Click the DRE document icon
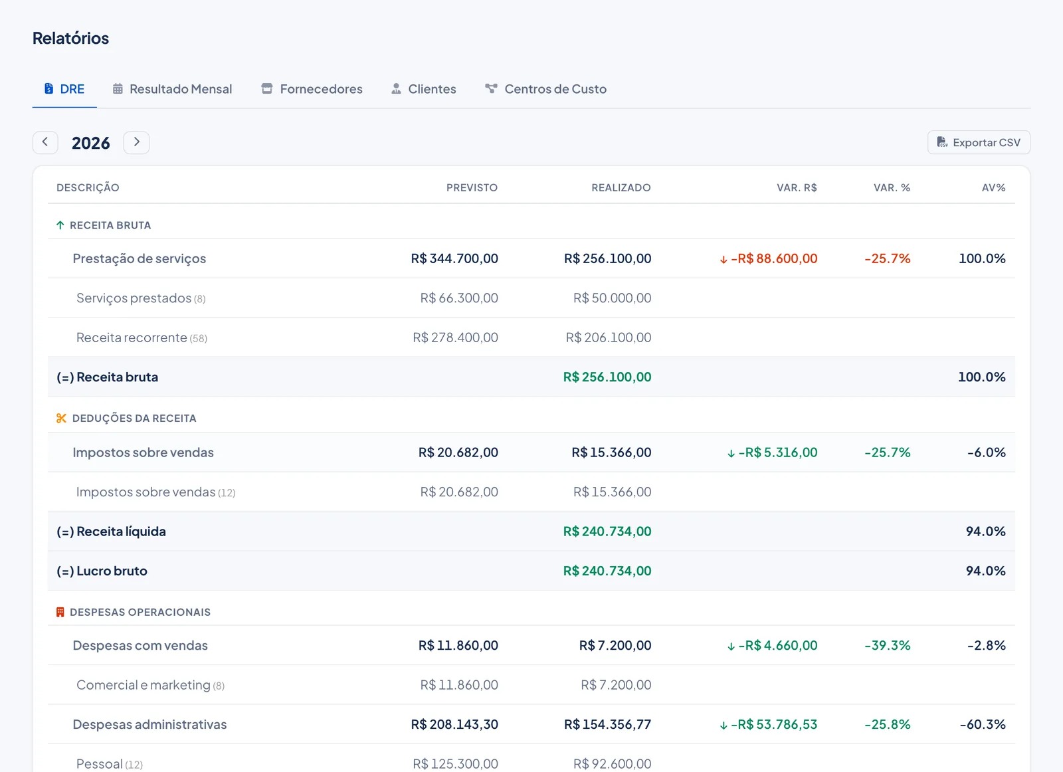This screenshot has height=772, width=1063. click(48, 88)
